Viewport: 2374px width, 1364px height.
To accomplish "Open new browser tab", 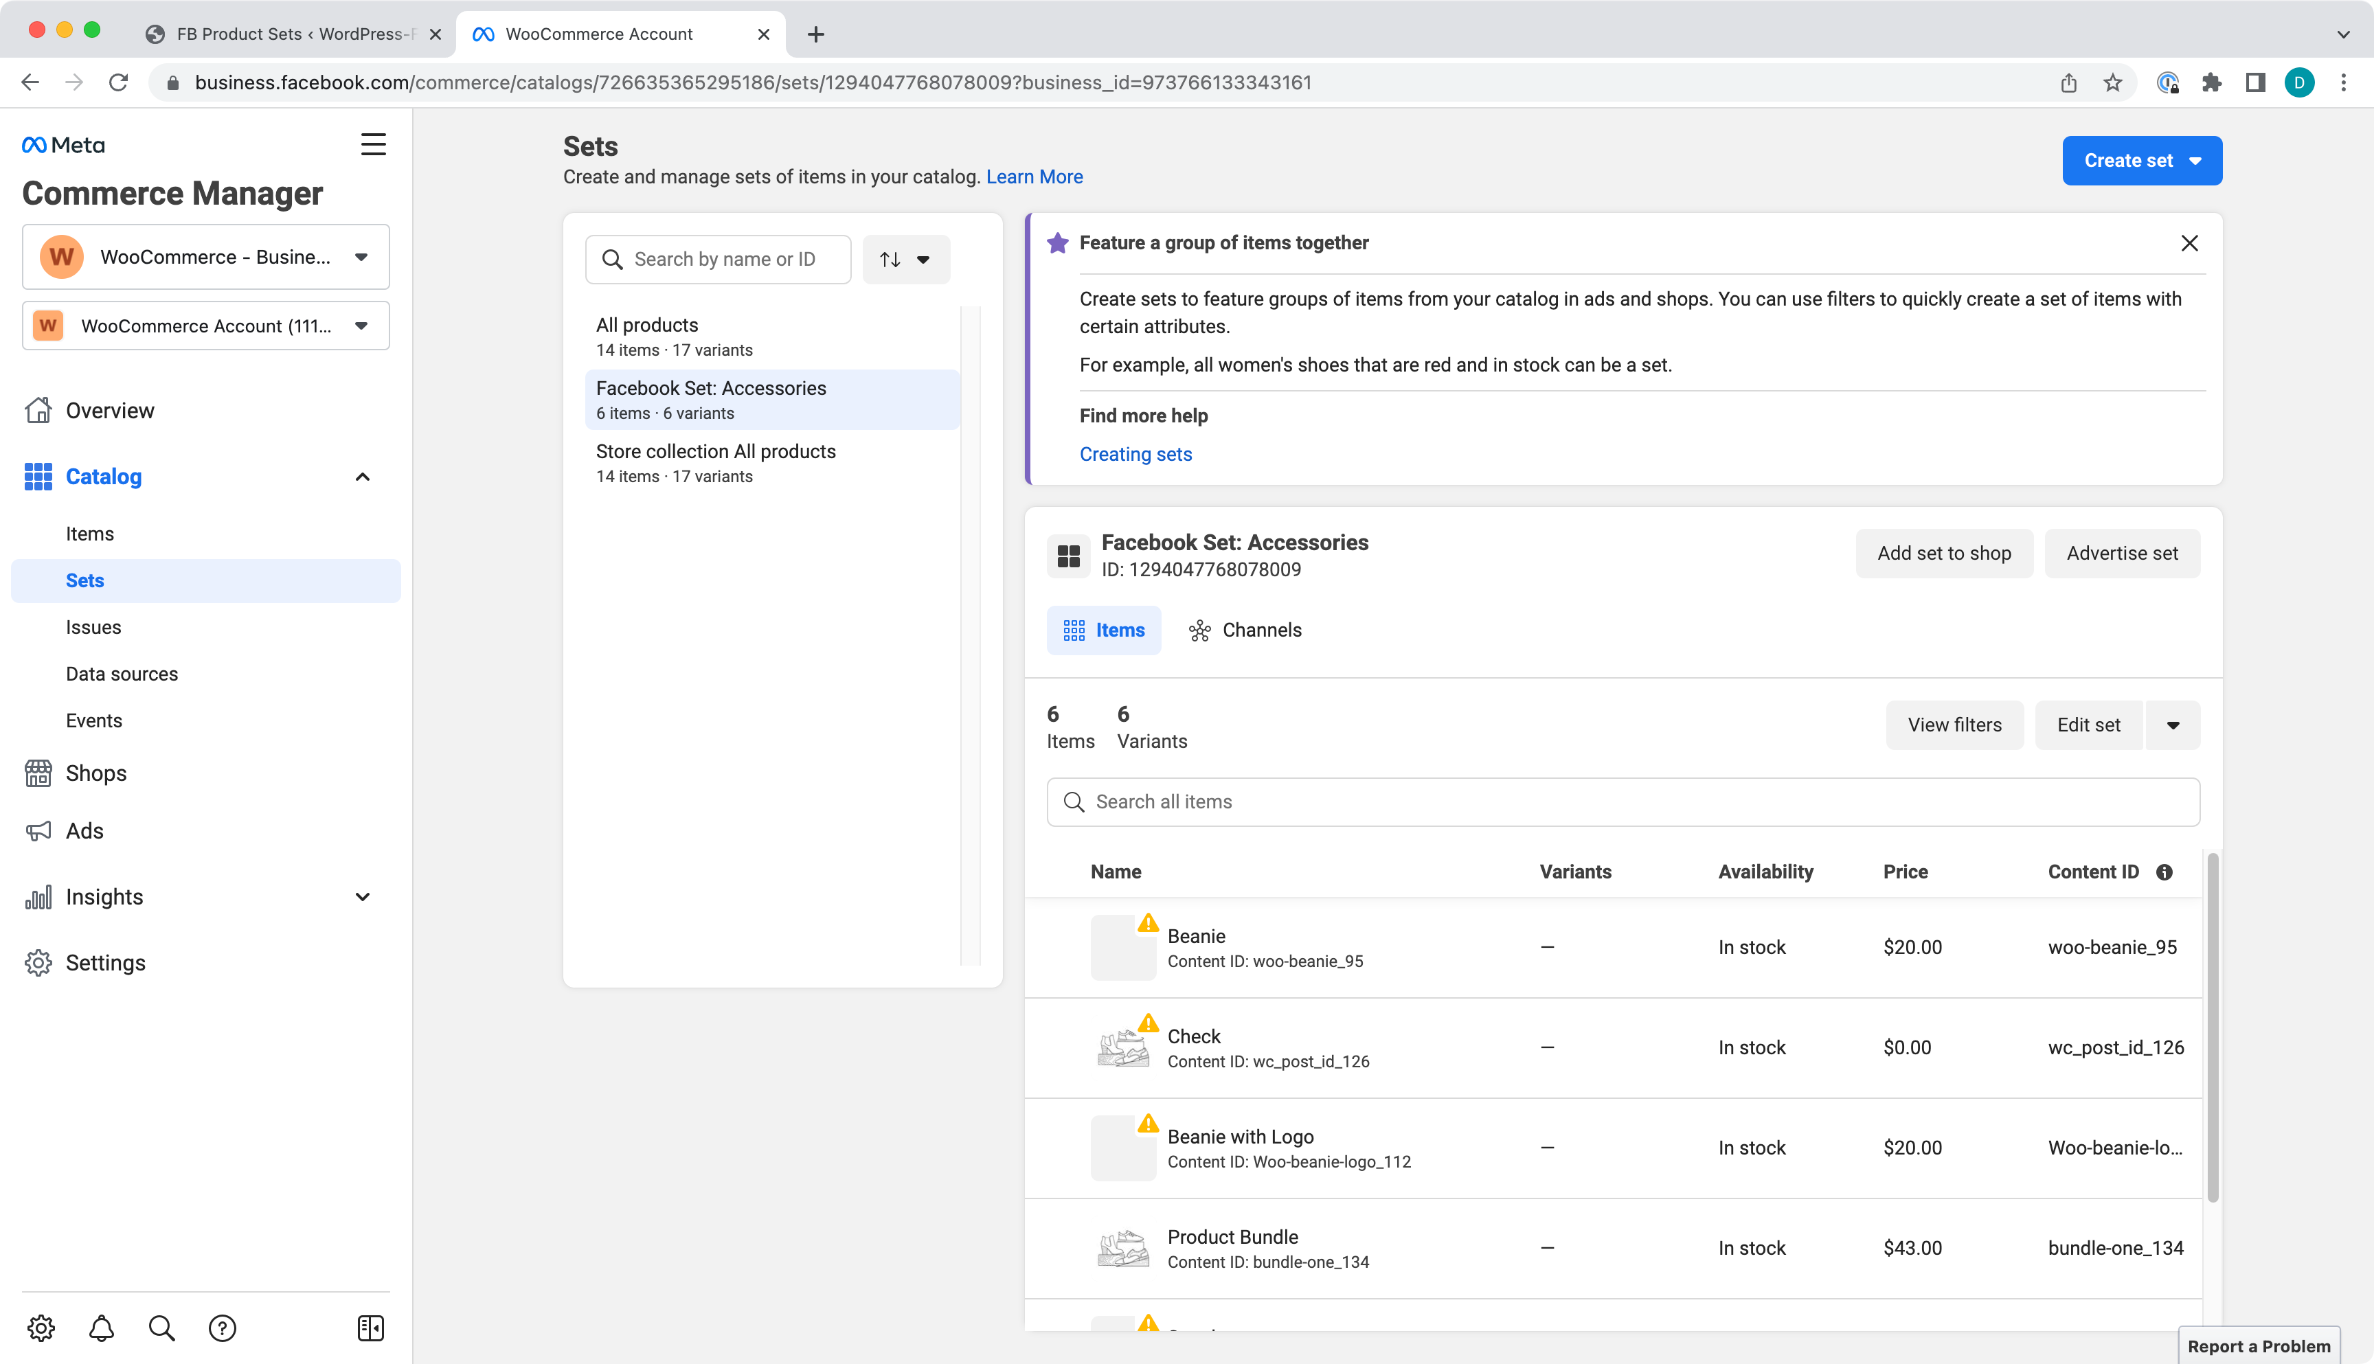I will 815,34.
